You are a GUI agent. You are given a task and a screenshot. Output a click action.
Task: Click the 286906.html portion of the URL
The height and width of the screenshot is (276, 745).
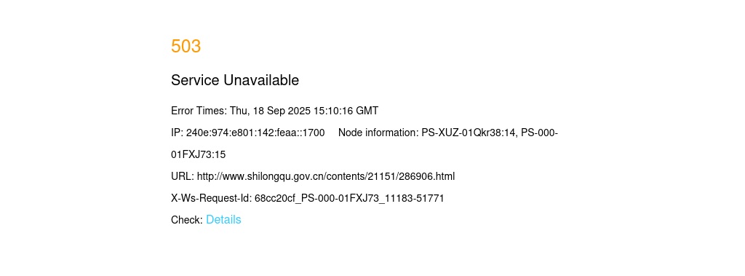[426, 176]
